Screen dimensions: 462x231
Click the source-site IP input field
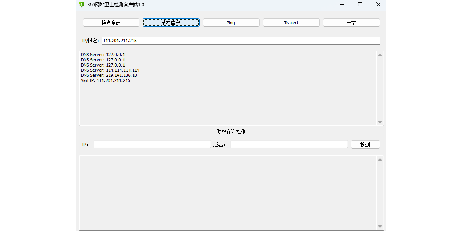pos(152,144)
